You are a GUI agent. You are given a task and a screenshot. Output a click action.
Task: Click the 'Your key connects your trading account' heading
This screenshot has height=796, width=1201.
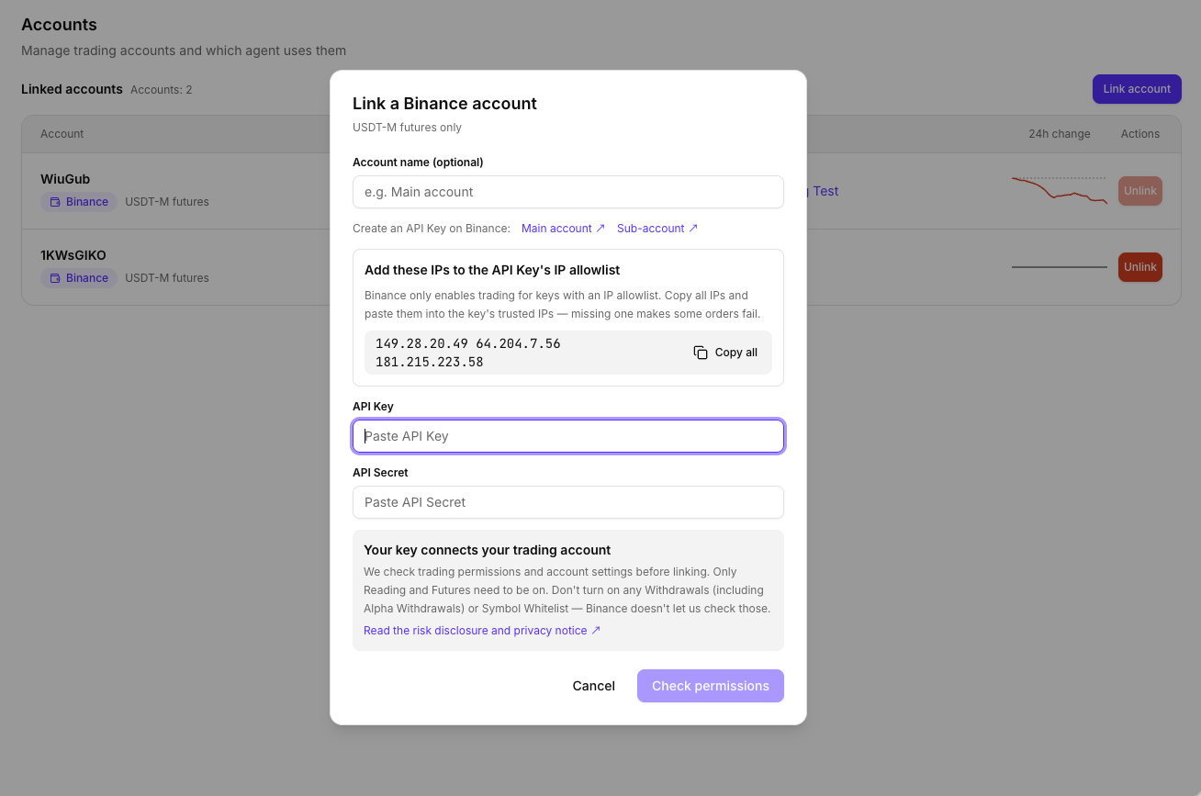[488, 550]
